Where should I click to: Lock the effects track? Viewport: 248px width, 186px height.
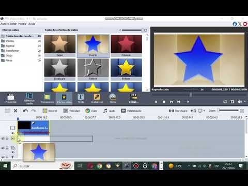[7, 138]
